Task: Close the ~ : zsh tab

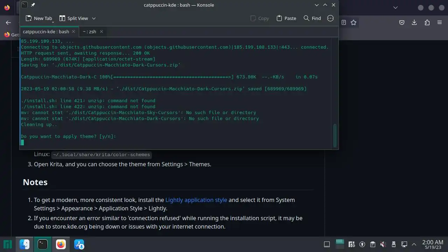Action: point(101,31)
